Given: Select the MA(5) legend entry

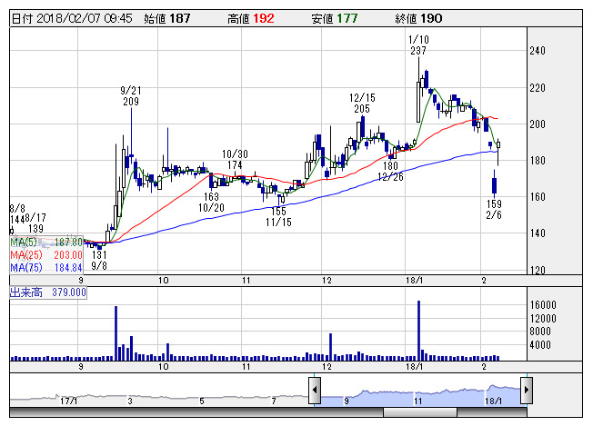Looking at the screenshot, I should click(46, 243).
